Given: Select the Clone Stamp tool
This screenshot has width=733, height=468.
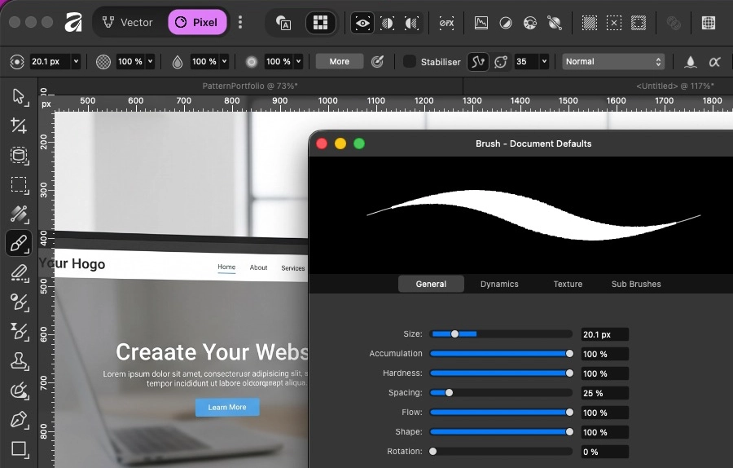Looking at the screenshot, I should pos(19,361).
